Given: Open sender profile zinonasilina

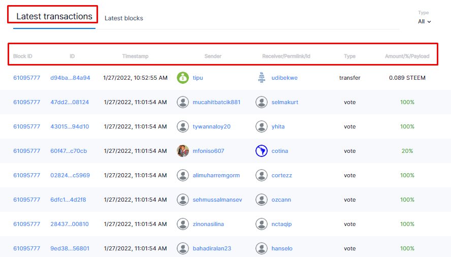Looking at the screenshot, I should [208, 224].
